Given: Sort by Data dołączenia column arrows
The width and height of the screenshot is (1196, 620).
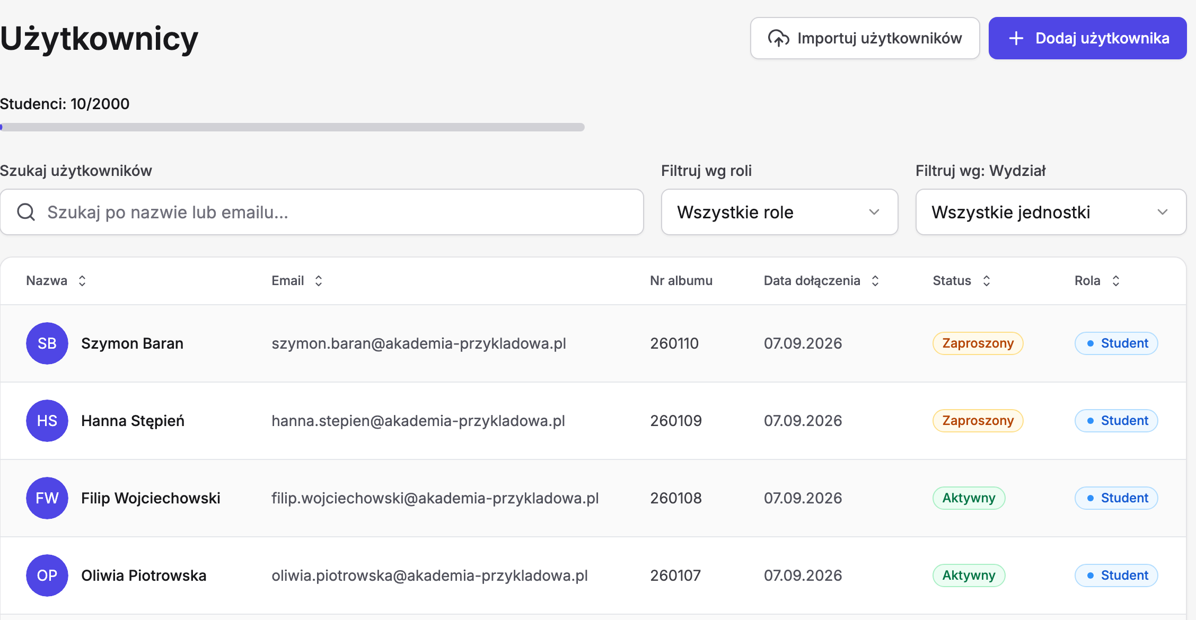Looking at the screenshot, I should pyautogui.click(x=875, y=281).
